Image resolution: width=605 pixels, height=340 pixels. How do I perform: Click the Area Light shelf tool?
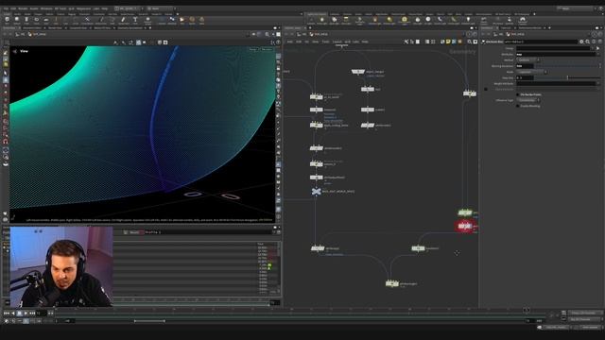[346, 20]
